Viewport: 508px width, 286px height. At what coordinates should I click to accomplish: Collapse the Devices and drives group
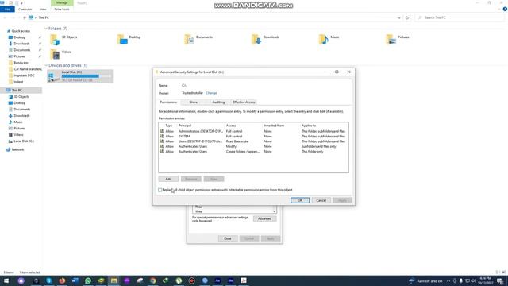46,65
